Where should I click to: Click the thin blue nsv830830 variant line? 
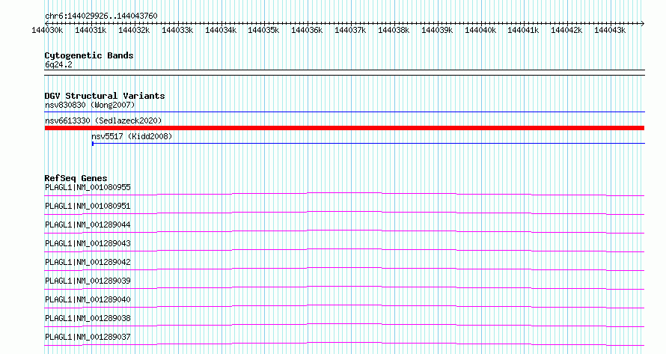344,112
